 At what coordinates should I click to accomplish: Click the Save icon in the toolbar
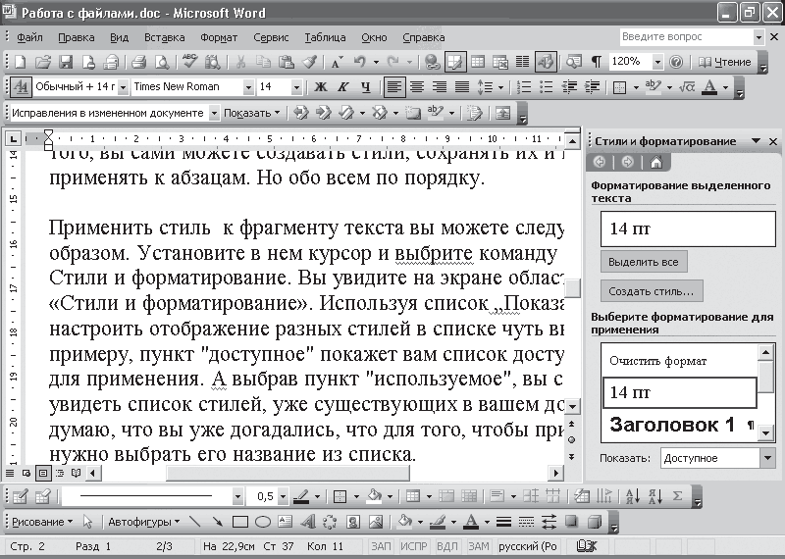pyautogui.click(x=66, y=62)
